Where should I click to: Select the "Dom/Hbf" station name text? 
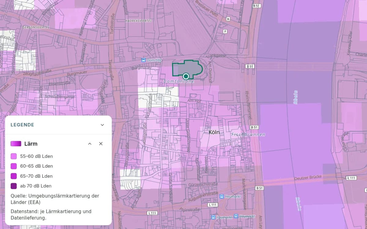(154, 60)
